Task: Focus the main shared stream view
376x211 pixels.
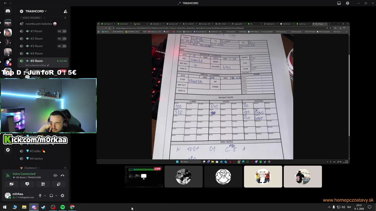Action: click(x=223, y=93)
